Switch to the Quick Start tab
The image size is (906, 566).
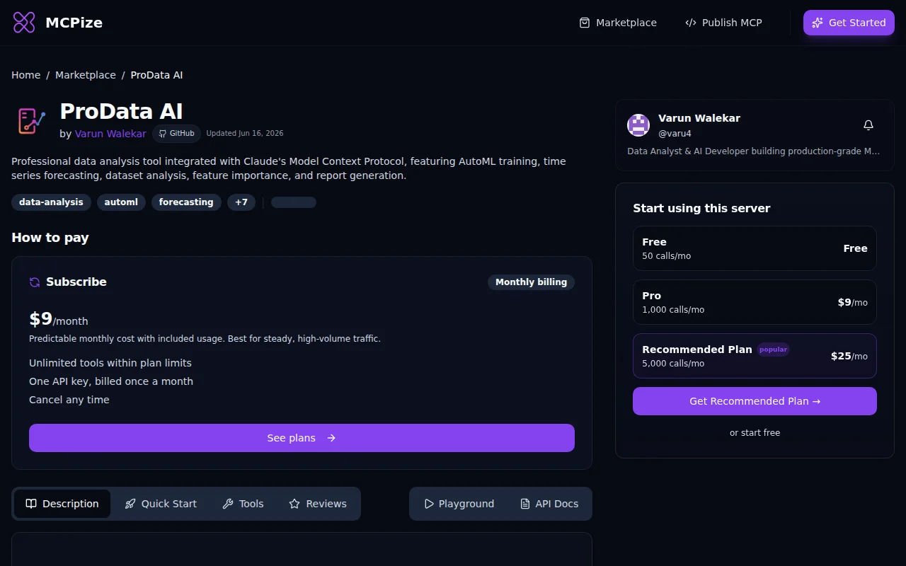pos(161,504)
